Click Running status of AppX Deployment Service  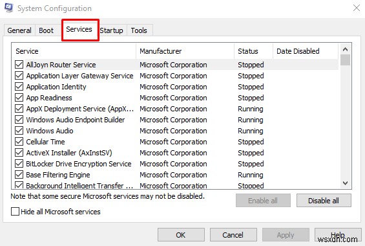point(251,109)
